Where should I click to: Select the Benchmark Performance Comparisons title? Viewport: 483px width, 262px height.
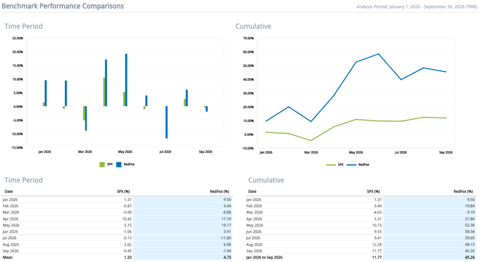(63, 6)
